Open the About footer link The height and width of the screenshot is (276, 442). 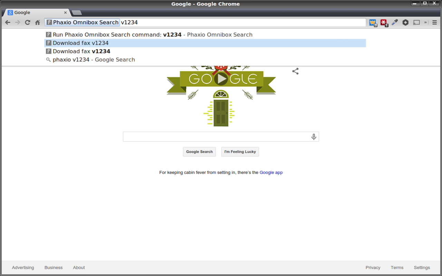pyautogui.click(x=79, y=268)
